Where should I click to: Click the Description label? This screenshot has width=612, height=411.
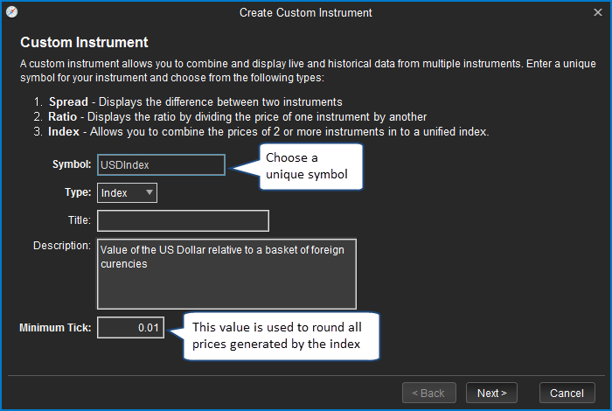[61, 246]
